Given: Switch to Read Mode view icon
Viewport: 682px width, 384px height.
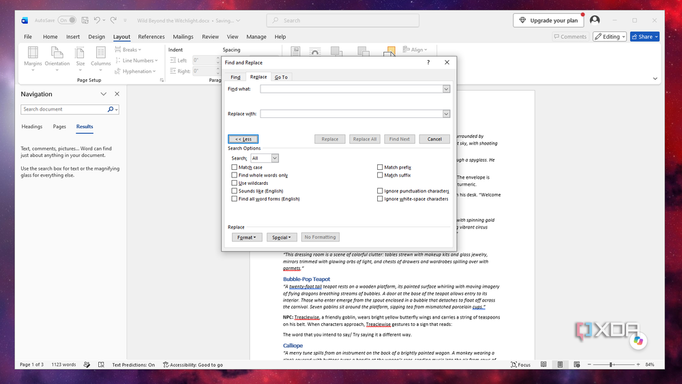Looking at the screenshot, I should click(x=544, y=364).
